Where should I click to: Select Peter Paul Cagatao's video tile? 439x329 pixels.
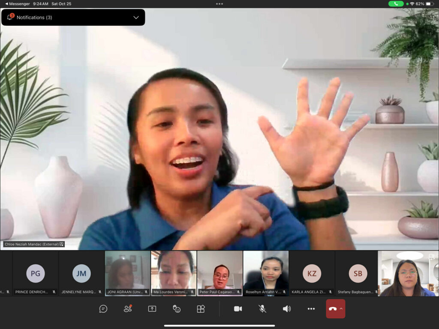pyautogui.click(x=220, y=273)
